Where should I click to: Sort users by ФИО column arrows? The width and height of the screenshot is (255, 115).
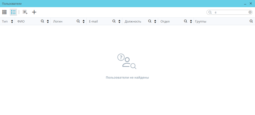pyautogui.click(x=48, y=21)
